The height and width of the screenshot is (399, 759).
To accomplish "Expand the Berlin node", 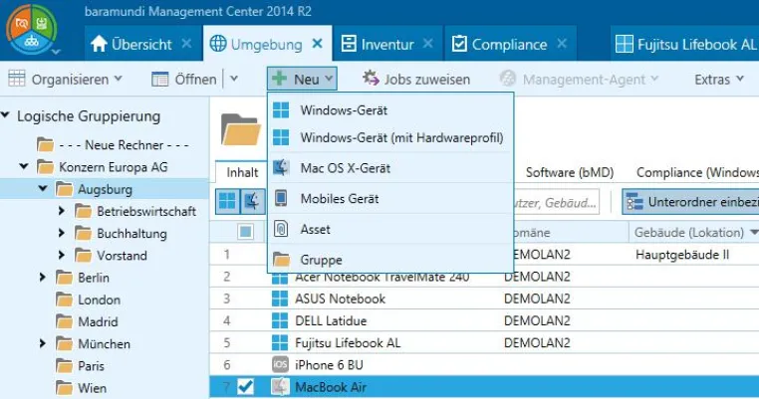I will tap(43, 278).
